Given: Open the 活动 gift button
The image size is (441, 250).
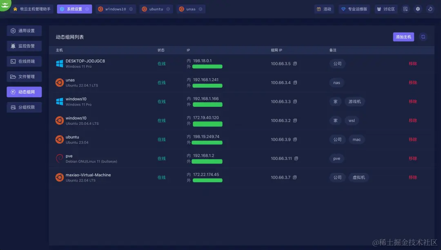Looking at the screenshot, I should (324, 9).
